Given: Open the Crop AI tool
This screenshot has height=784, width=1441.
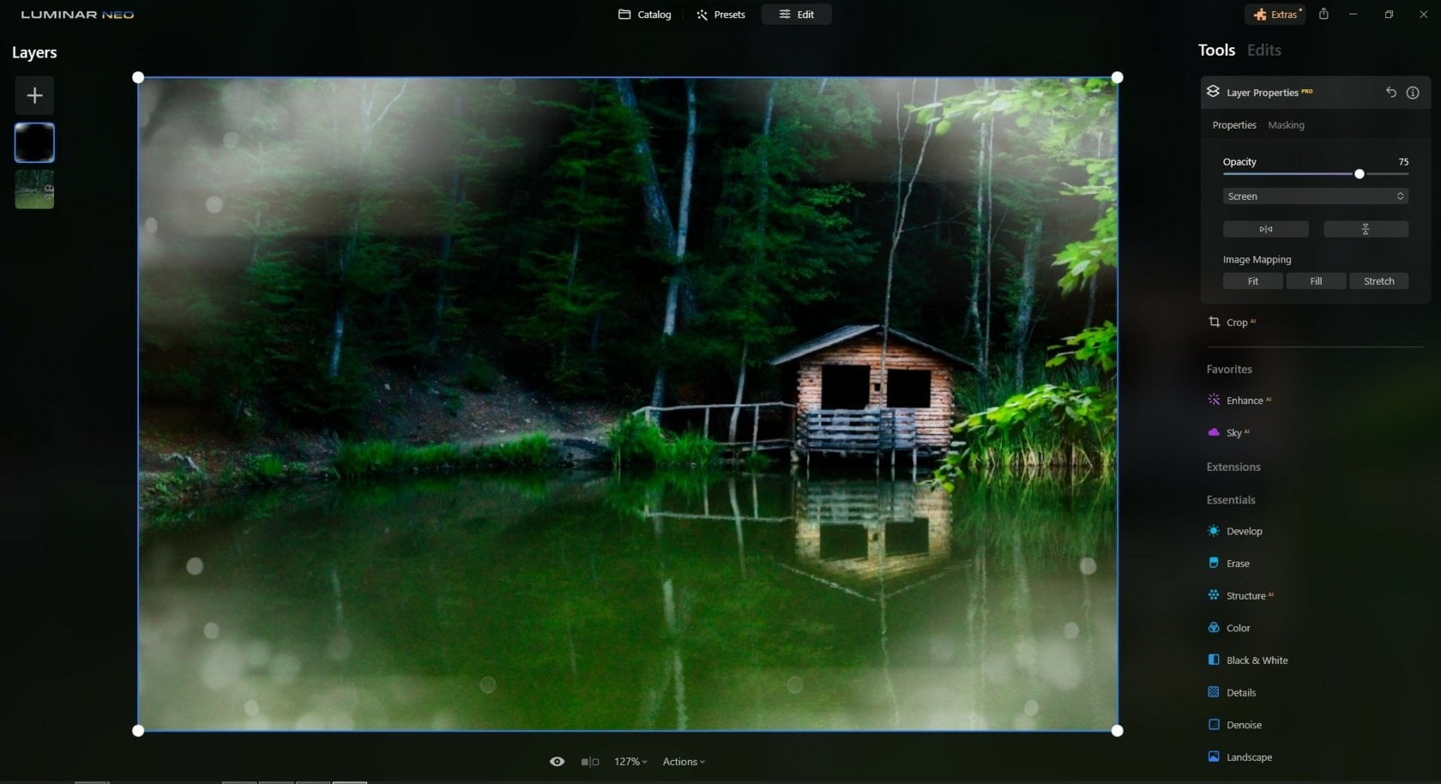Looking at the screenshot, I should 1236,322.
